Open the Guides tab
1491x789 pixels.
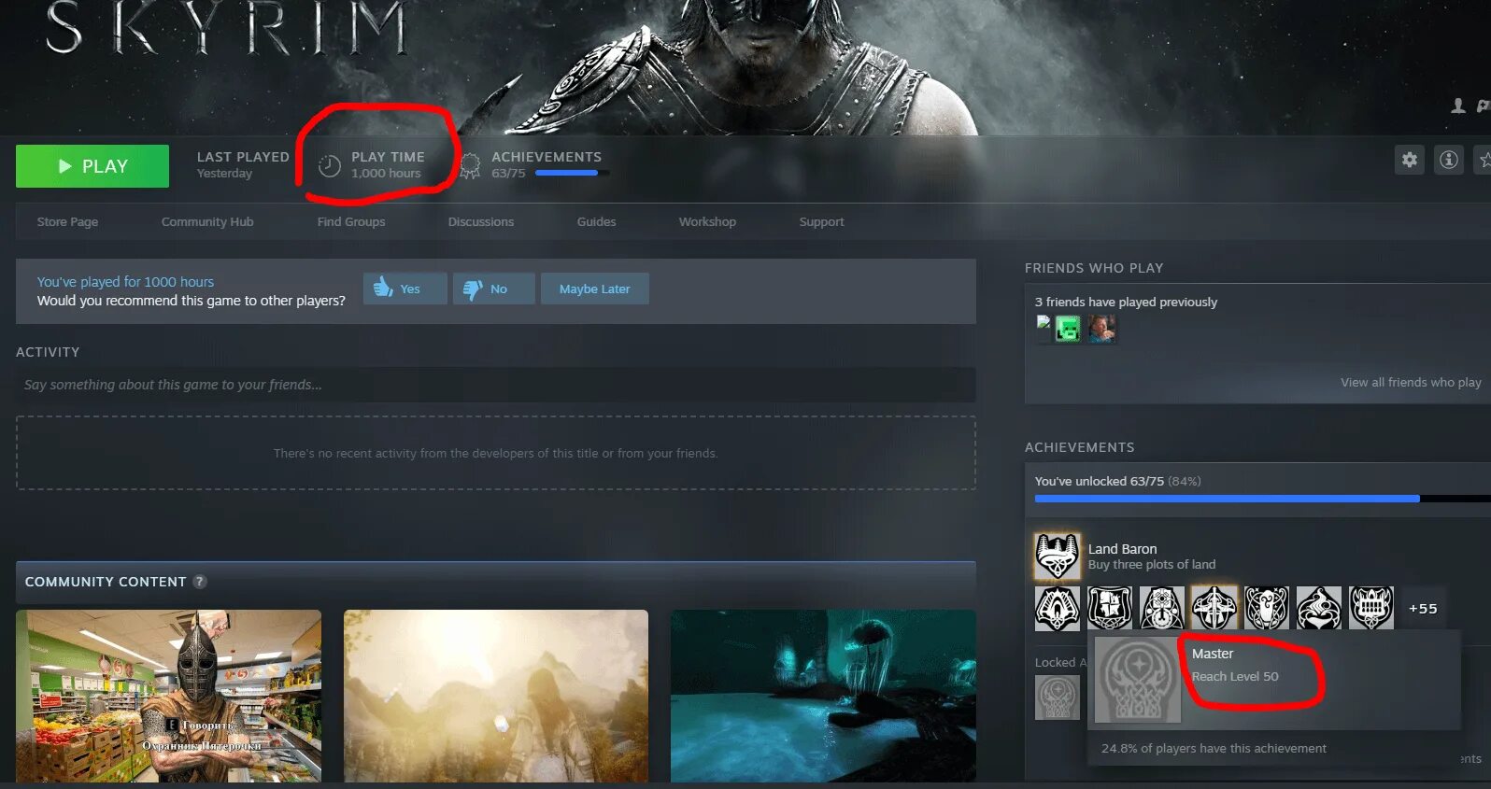pos(596,222)
